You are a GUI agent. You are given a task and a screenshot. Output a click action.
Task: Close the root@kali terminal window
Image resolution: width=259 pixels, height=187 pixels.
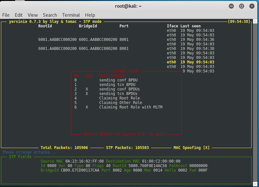click(252, 6)
